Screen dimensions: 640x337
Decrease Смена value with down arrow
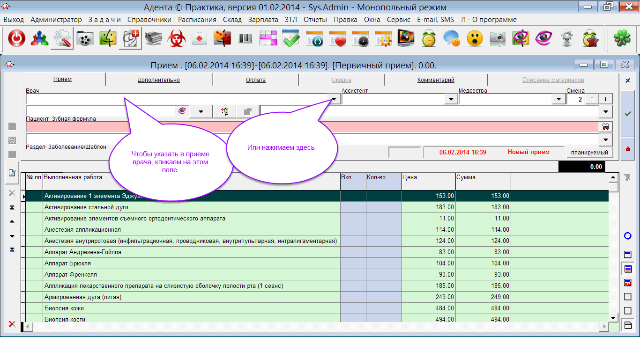click(605, 99)
